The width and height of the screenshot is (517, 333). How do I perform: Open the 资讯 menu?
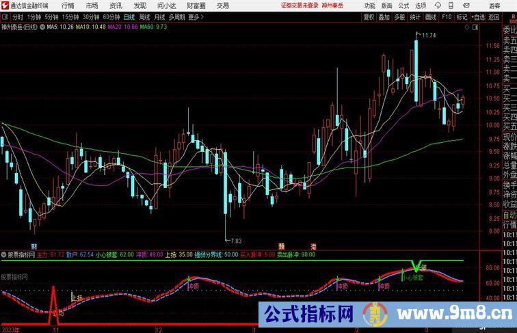click(116, 5)
